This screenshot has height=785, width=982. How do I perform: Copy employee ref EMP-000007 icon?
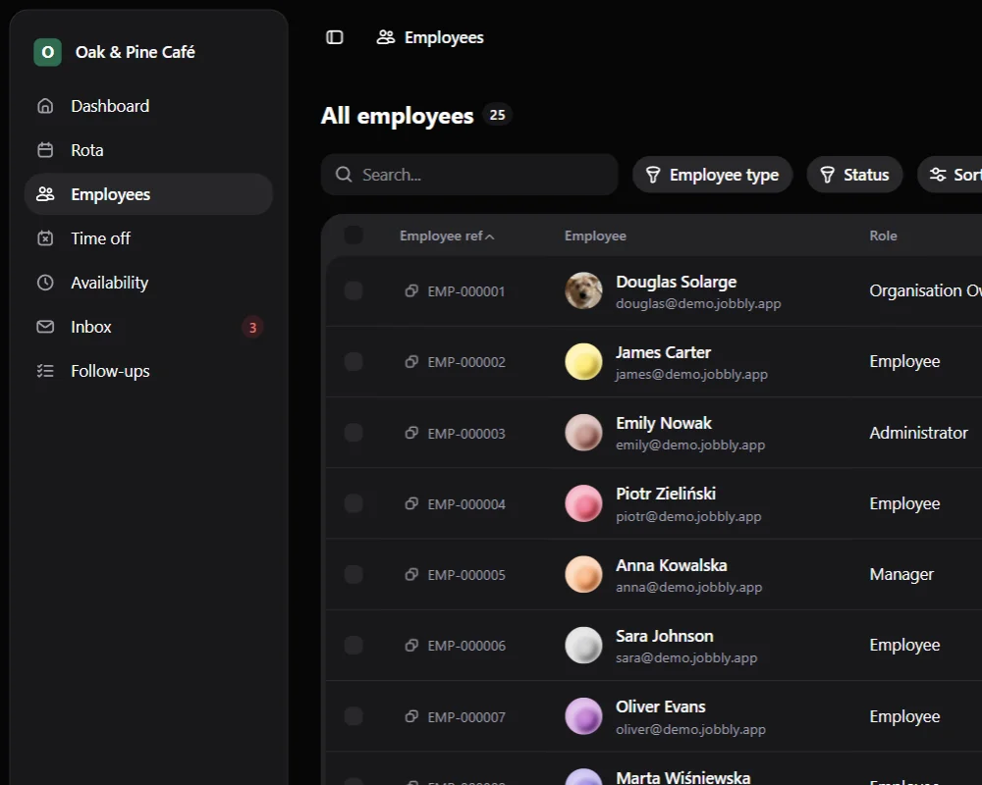[x=411, y=716]
